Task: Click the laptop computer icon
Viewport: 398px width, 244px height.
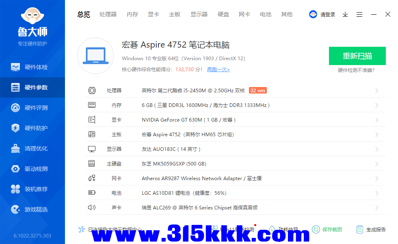Action: coord(95,56)
